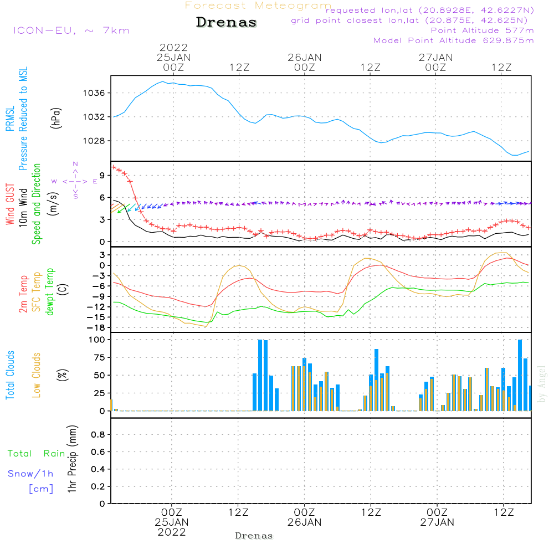Click the 'Wind GUST' red label
Screen dimensions: 554x554
(10, 204)
